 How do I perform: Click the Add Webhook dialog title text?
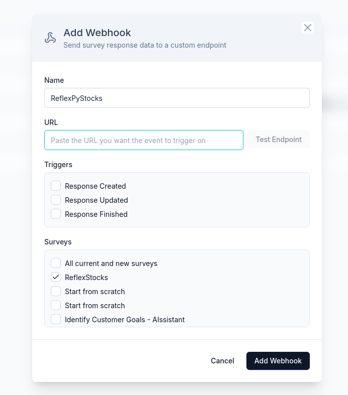97,33
